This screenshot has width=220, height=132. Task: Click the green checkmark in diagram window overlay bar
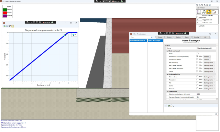(52, 22)
